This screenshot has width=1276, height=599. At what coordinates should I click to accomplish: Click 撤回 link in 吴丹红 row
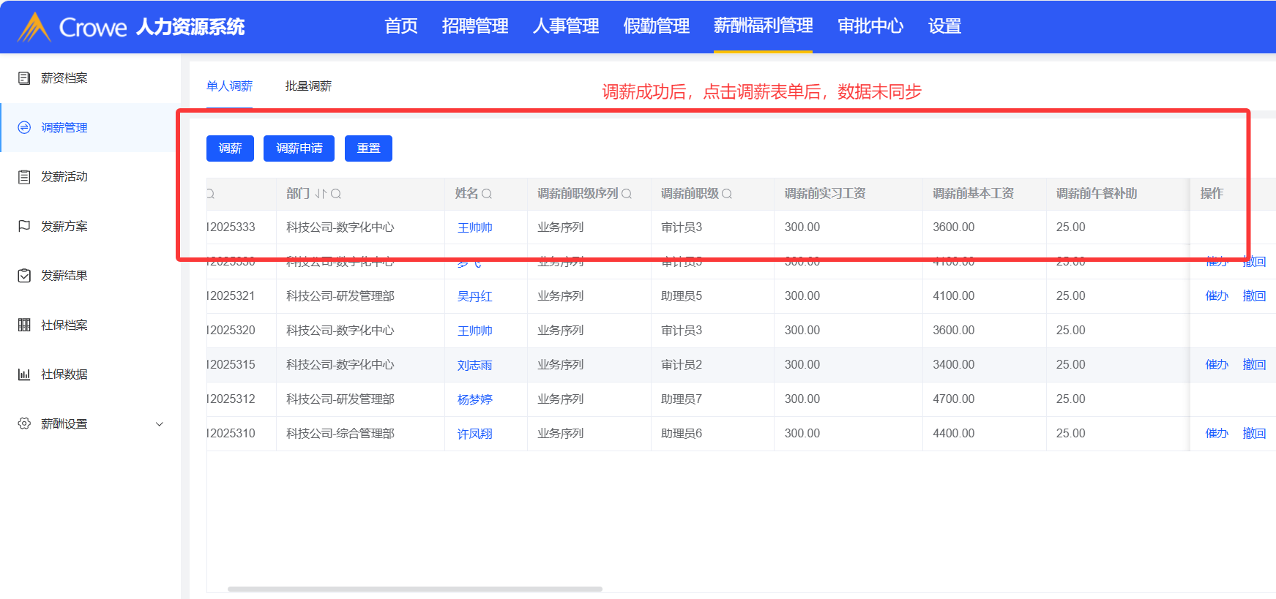click(1254, 296)
